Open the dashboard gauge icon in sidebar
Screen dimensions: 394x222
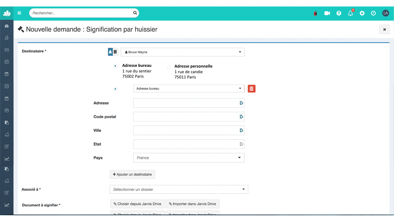pyautogui.click(x=6, y=26)
